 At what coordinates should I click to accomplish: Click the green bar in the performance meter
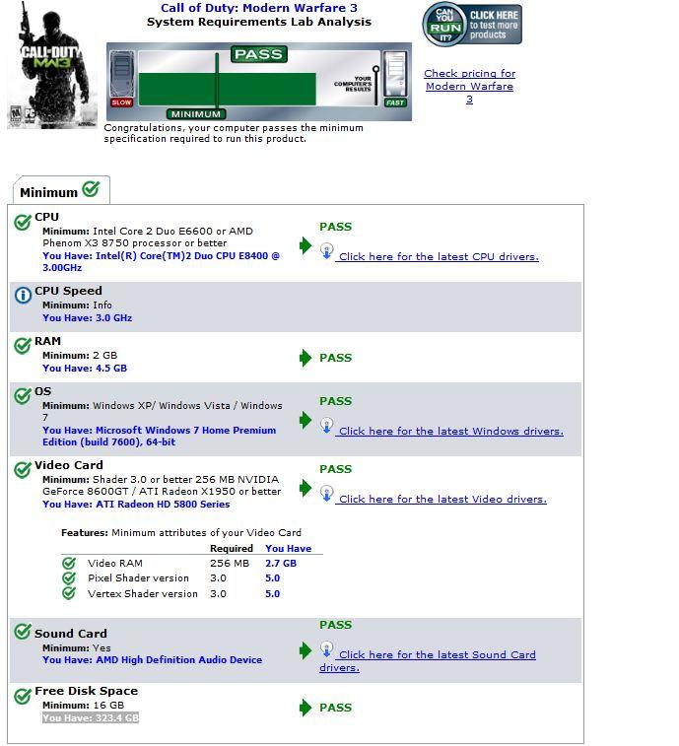pos(227,89)
